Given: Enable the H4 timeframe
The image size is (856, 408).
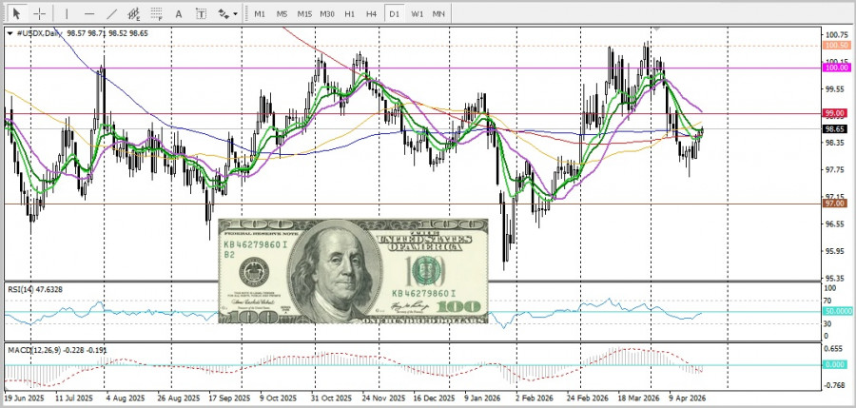Looking at the screenshot, I should pos(371,14).
